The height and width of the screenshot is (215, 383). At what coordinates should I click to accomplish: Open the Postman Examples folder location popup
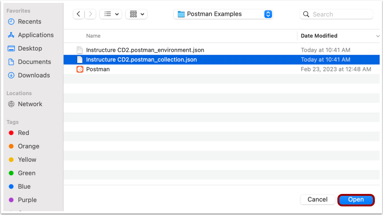pos(223,14)
